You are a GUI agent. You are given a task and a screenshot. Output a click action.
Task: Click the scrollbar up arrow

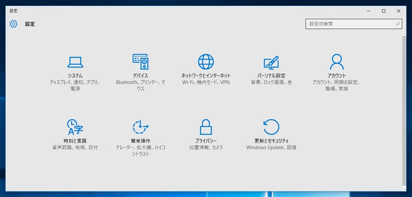point(404,34)
